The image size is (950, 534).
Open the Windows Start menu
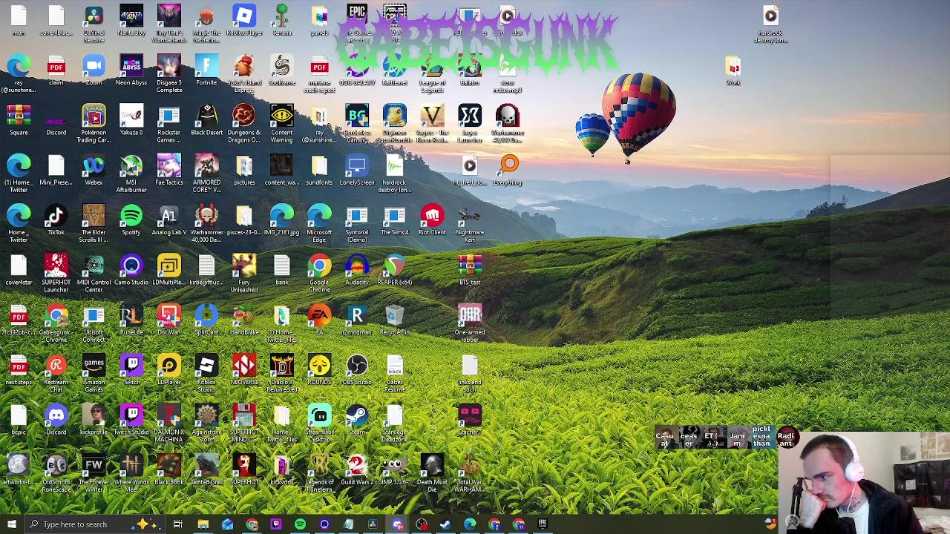pyautogui.click(x=12, y=524)
